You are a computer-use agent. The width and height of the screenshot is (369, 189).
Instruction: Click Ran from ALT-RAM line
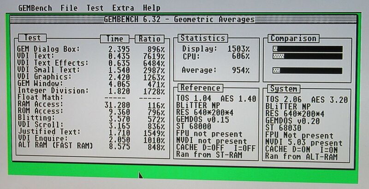(x=302, y=157)
